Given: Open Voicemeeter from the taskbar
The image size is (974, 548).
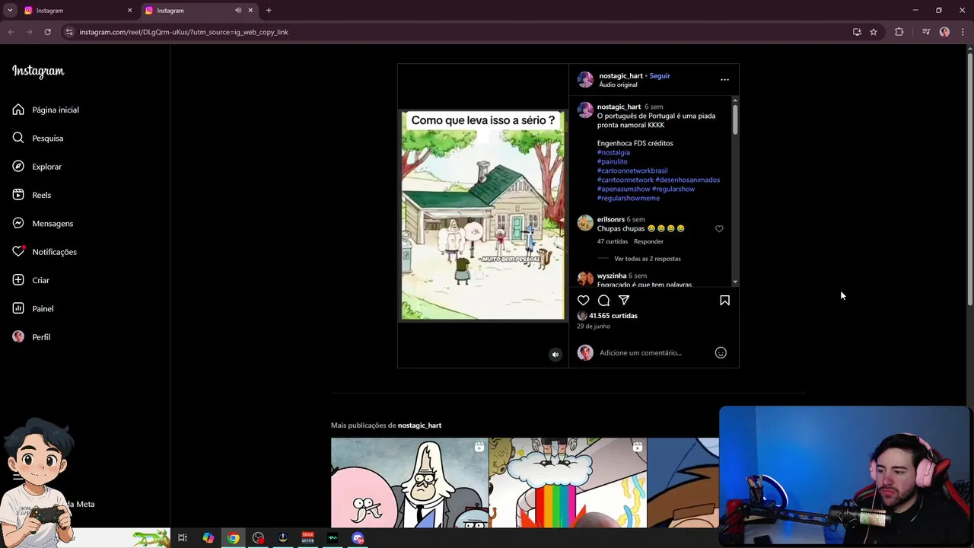Looking at the screenshot, I should (x=307, y=538).
